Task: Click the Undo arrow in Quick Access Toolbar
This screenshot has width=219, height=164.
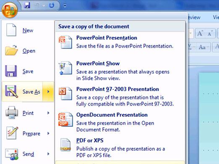Action: (x=37, y=5)
